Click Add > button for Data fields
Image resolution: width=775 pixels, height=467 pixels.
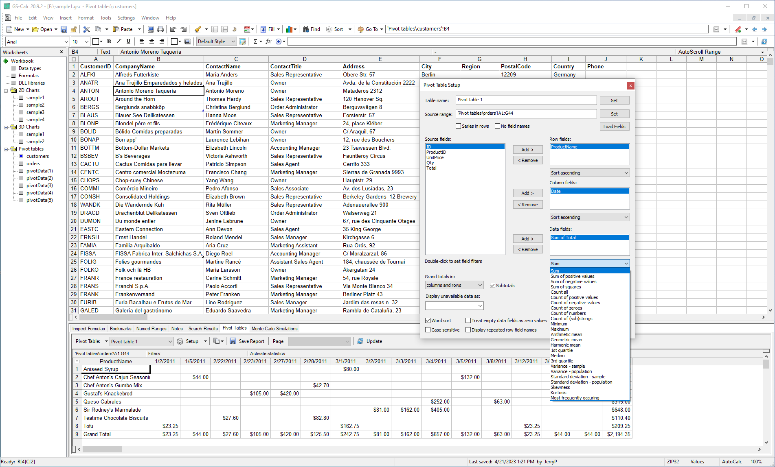click(527, 239)
